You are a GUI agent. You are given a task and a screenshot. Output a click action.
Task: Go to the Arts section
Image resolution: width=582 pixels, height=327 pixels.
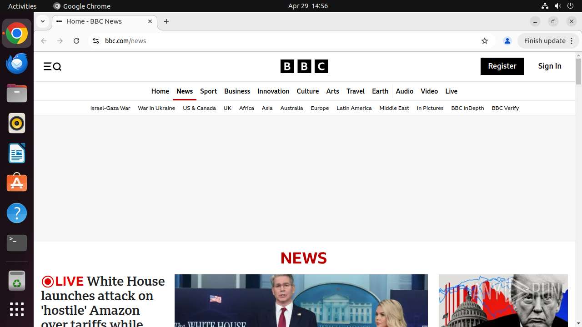tap(332, 91)
